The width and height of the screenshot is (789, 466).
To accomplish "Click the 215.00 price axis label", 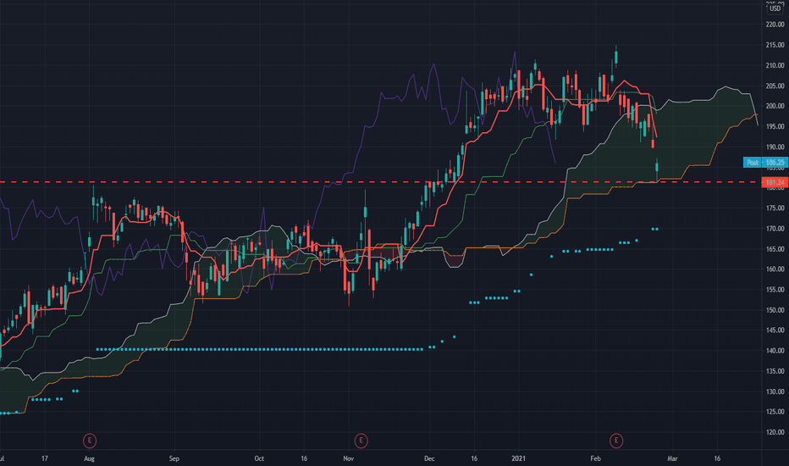I will coord(775,45).
